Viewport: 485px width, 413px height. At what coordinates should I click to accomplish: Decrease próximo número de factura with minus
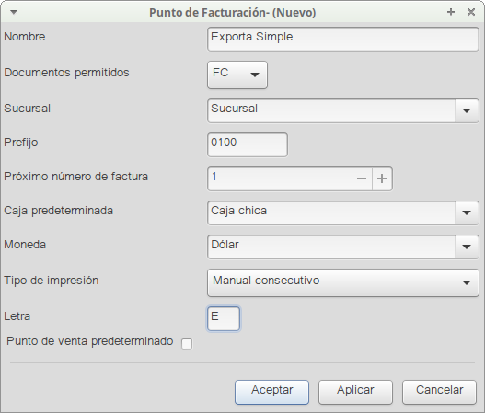(362, 178)
